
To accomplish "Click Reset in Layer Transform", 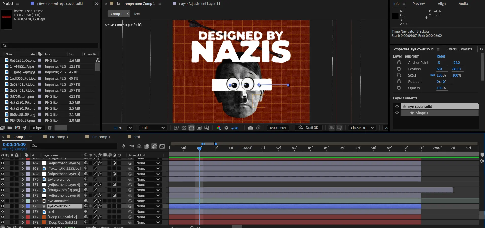I will coord(441,56).
